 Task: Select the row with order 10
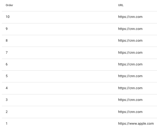[x=79, y=17]
